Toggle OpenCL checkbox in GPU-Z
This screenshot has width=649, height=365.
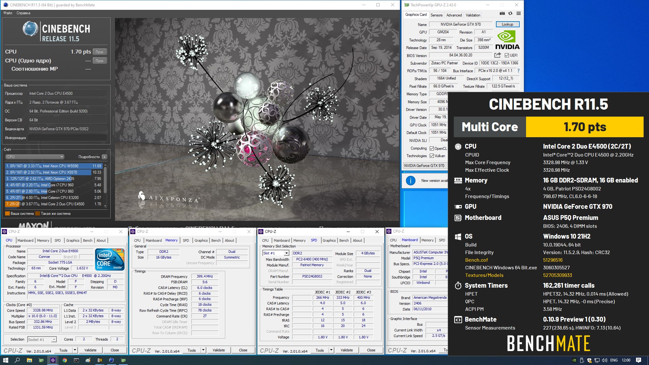[x=432, y=148]
